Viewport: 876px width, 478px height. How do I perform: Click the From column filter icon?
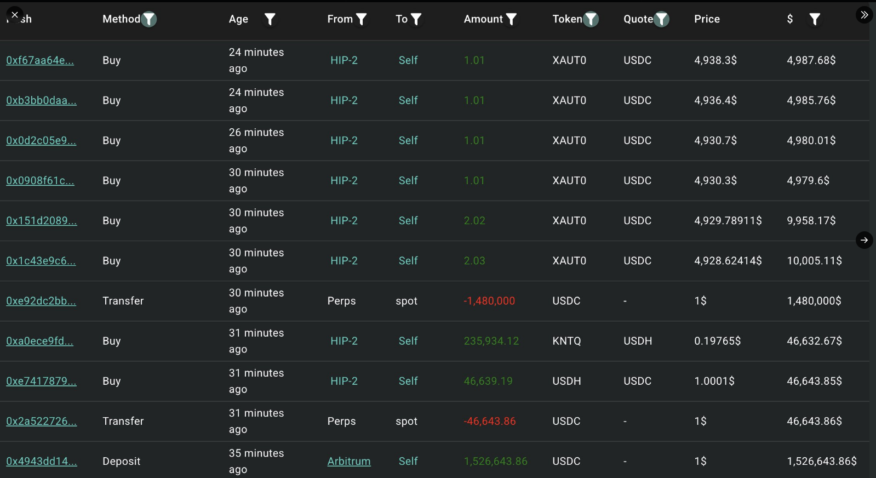pos(362,19)
